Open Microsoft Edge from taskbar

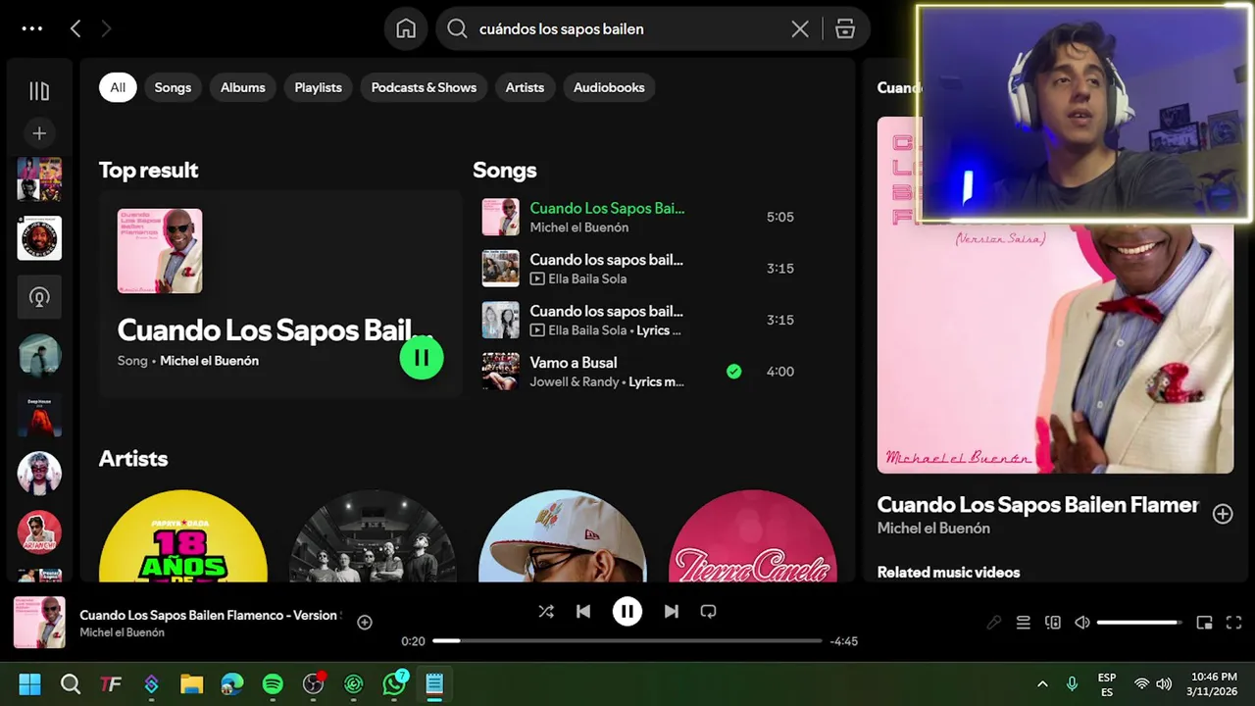pyautogui.click(x=232, y=683)
